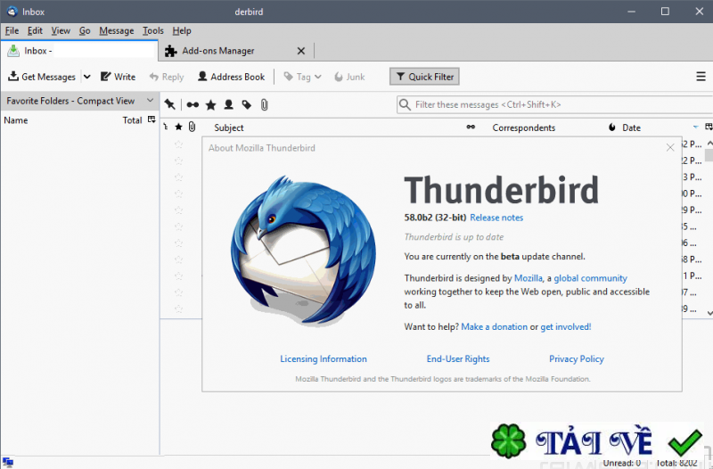The width and height of the screenshot is (713, 469).
Task: Open the Edit menu
Action: pos(35,30)
